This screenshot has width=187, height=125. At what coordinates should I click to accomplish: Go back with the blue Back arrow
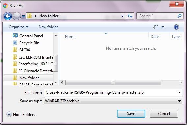pos(8,16)
